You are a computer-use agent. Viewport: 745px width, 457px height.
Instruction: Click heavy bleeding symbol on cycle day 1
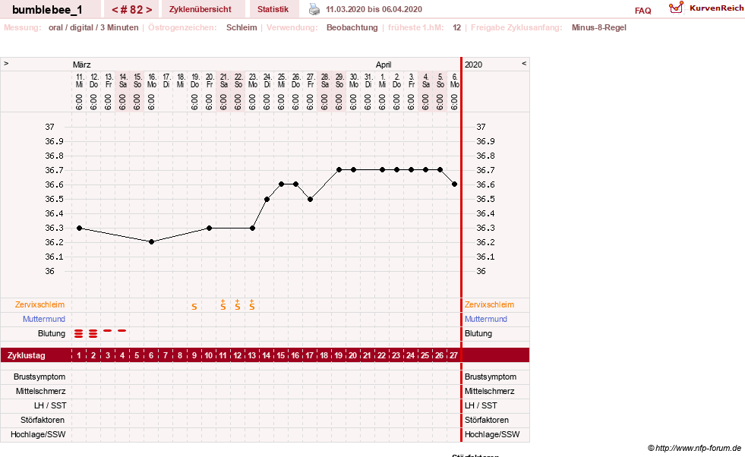coord(79,333)
